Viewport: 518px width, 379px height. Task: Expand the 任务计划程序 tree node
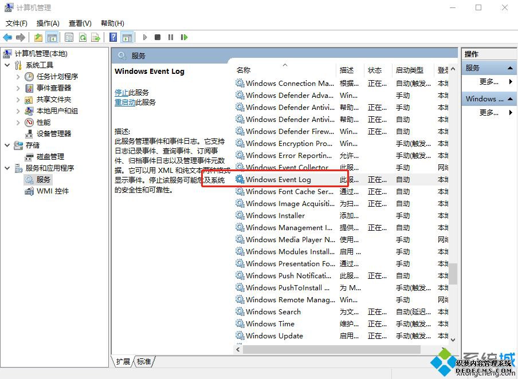(18, 77)
